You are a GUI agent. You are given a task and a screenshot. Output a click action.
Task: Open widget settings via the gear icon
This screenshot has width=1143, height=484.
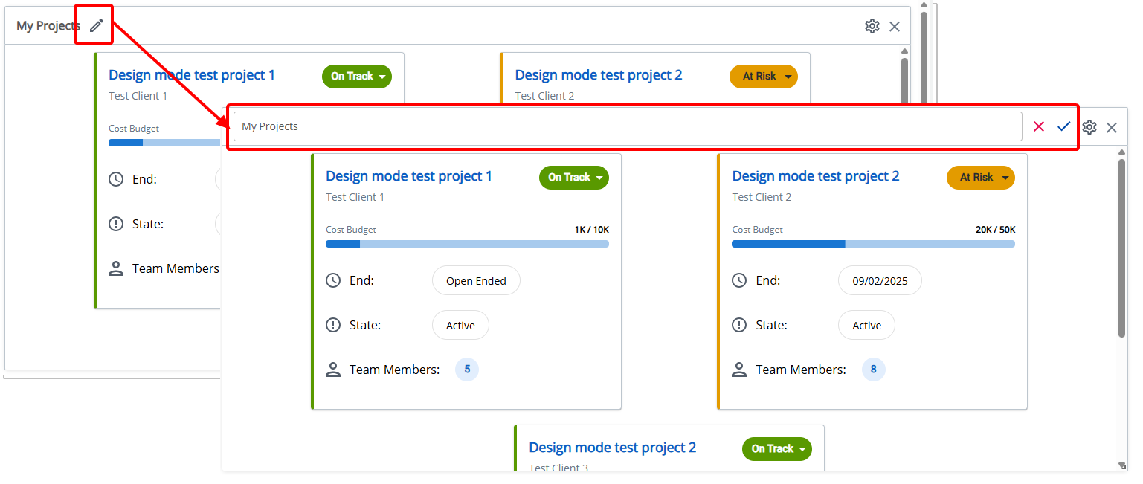pos(1089,126)
